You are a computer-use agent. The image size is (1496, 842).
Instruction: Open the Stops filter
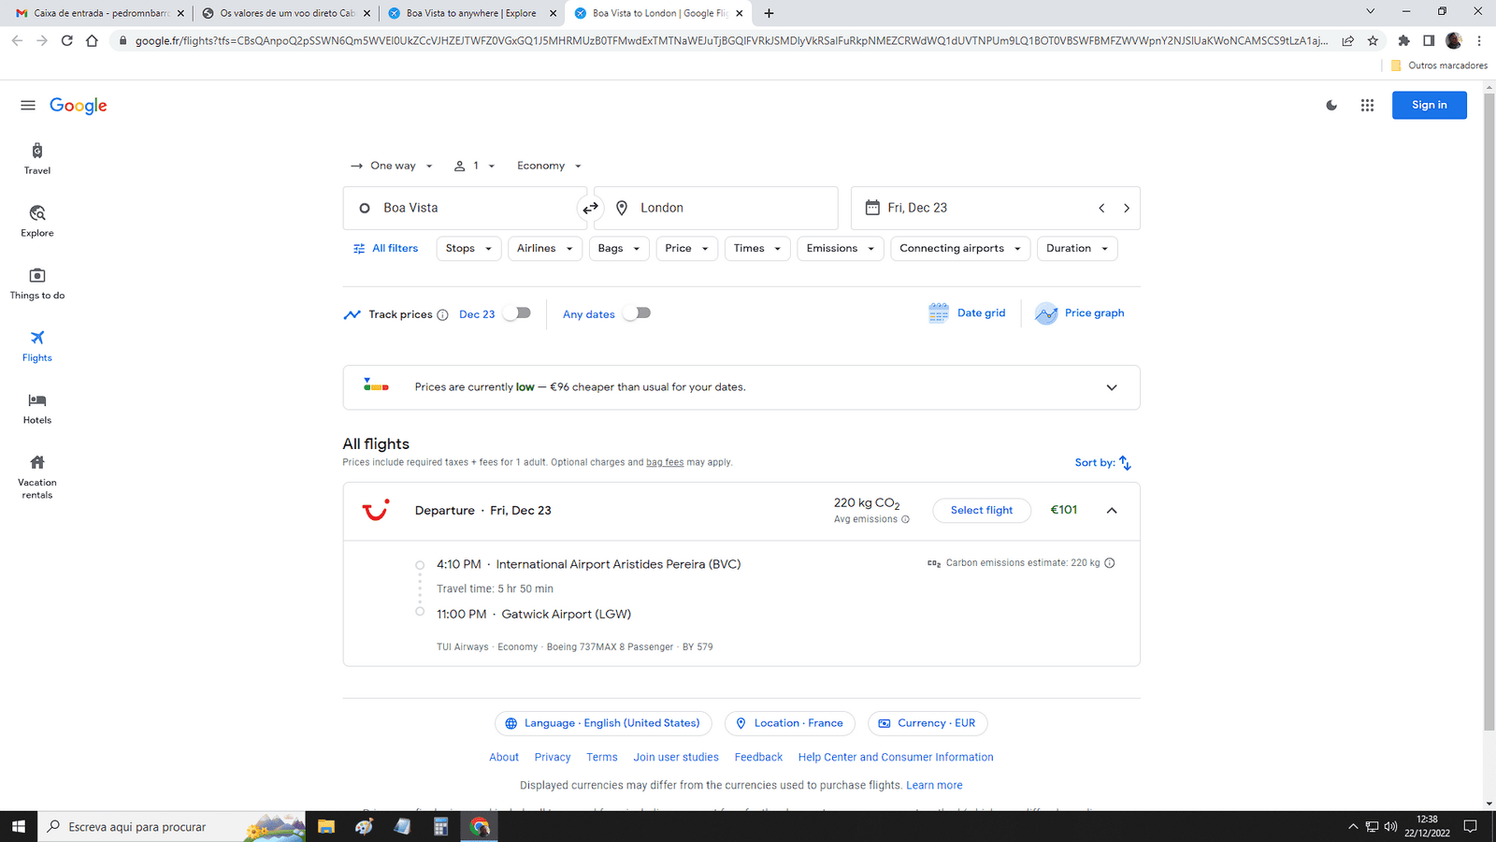(468, 249)
